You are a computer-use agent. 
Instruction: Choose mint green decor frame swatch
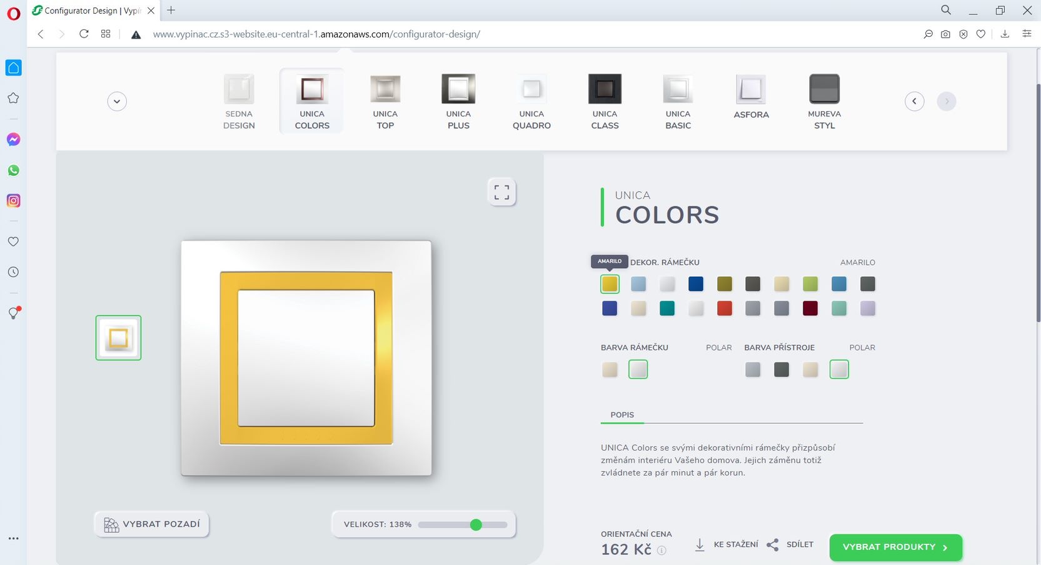(839, 308)
